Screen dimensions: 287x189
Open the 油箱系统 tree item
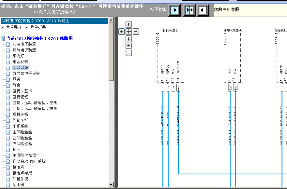tap(20, 179)
